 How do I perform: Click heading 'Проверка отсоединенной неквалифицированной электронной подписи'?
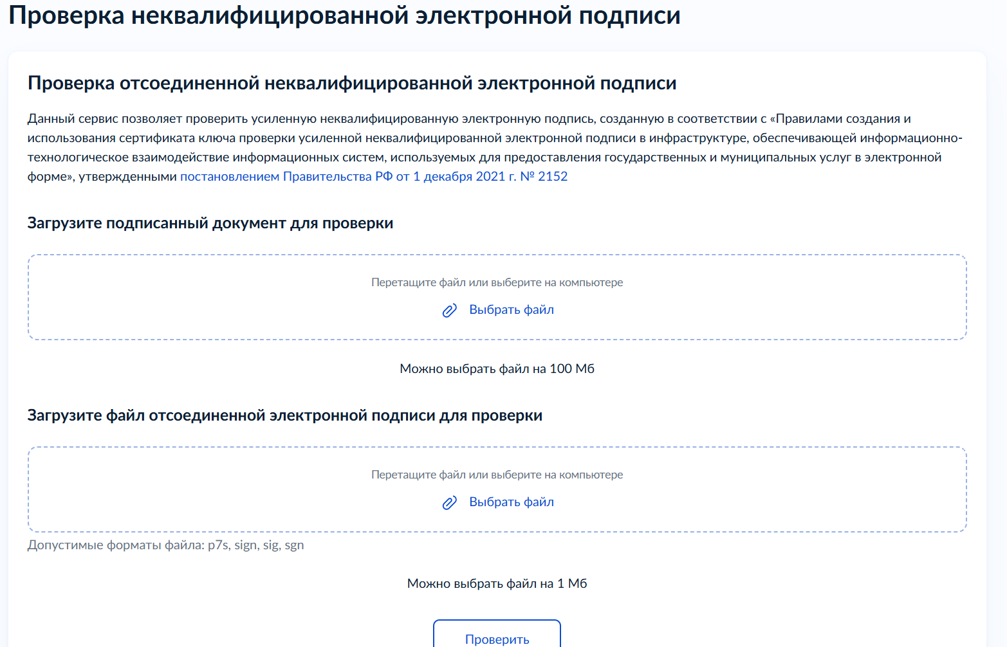coord(351,84)
